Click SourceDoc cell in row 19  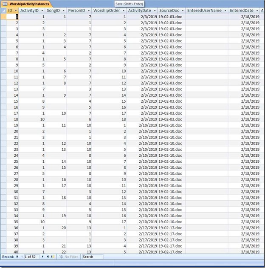tap(171, 125)
